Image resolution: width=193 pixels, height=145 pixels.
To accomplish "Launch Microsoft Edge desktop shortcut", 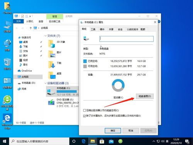I will (7, 118).
